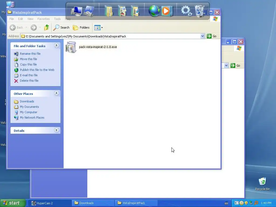Open the File menu
The image size is (276, 207).
(x=12, y=19)
